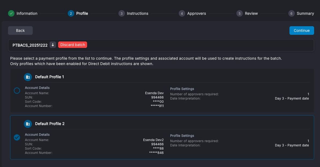This screenshot has width=320, height=167.
Task: Click Profile 1's Account Details heading
Action: (37, 88)
